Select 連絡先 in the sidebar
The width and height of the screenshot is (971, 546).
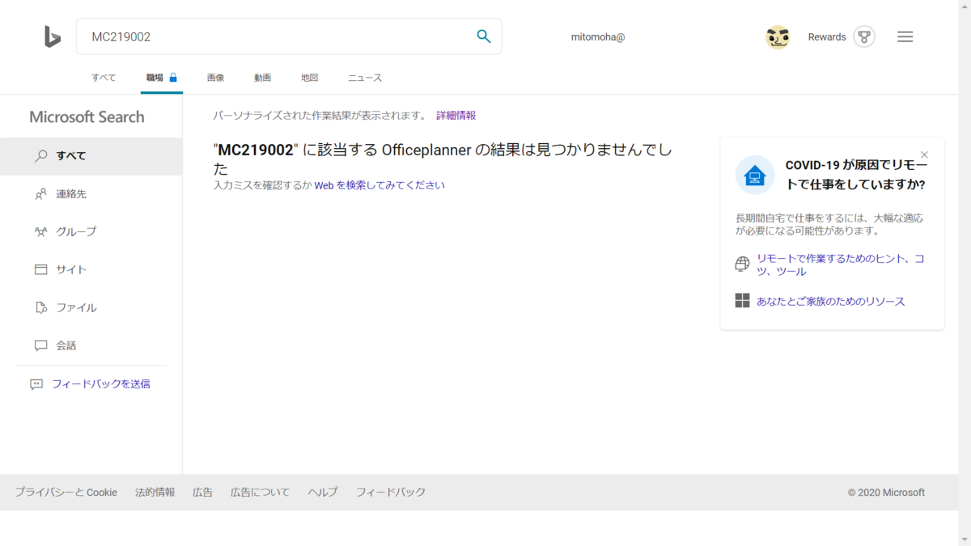(91, 194)
